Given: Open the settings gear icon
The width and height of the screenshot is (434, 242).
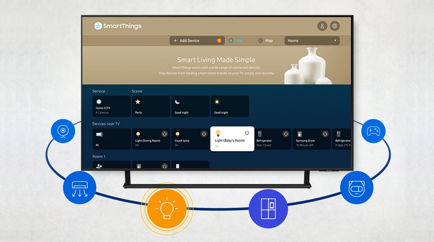Looking at the screenshot, I should tap(335, 26).
